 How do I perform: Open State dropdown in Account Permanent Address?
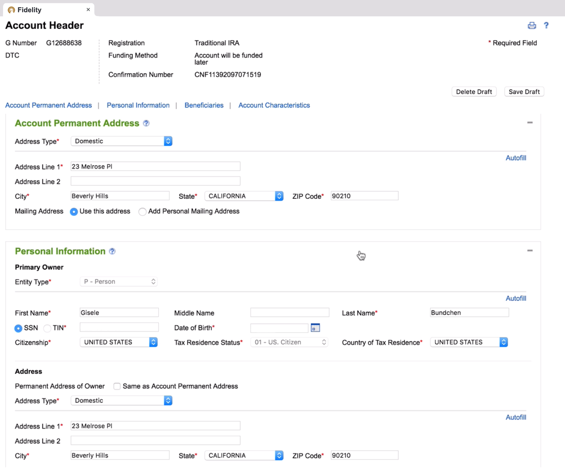pyautogui.click(x=244, y=196)
